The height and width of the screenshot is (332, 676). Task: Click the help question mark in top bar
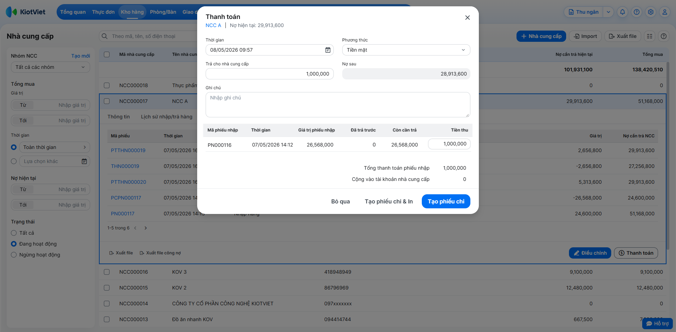tap(637, 12)
